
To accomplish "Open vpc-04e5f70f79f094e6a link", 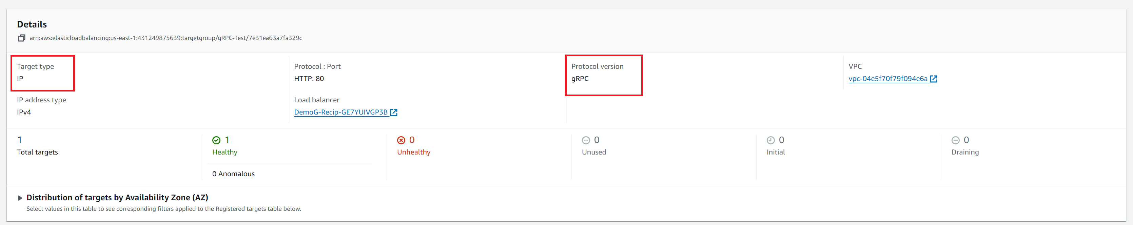I will click(x=887, y=79).
